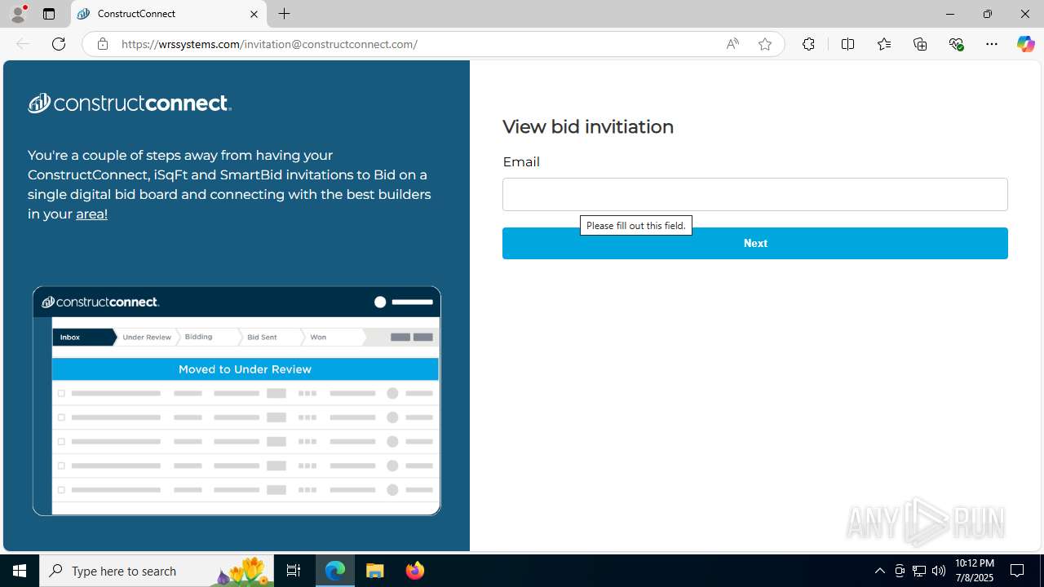Click the 'Please fill out this field.' tooltip
The width and height of the screenshot is (1044, 587).
(x=636, y=225)
